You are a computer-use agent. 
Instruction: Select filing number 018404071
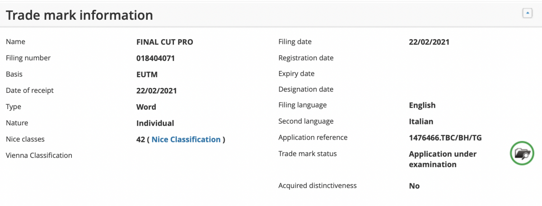click(x=155, y=58)
